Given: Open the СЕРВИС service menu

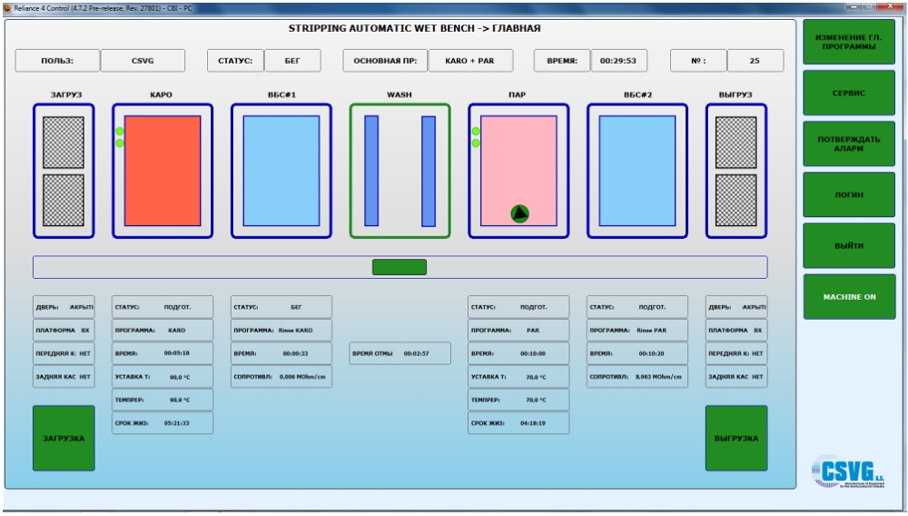Looking at the screenshot, I should tap(849, 93).
